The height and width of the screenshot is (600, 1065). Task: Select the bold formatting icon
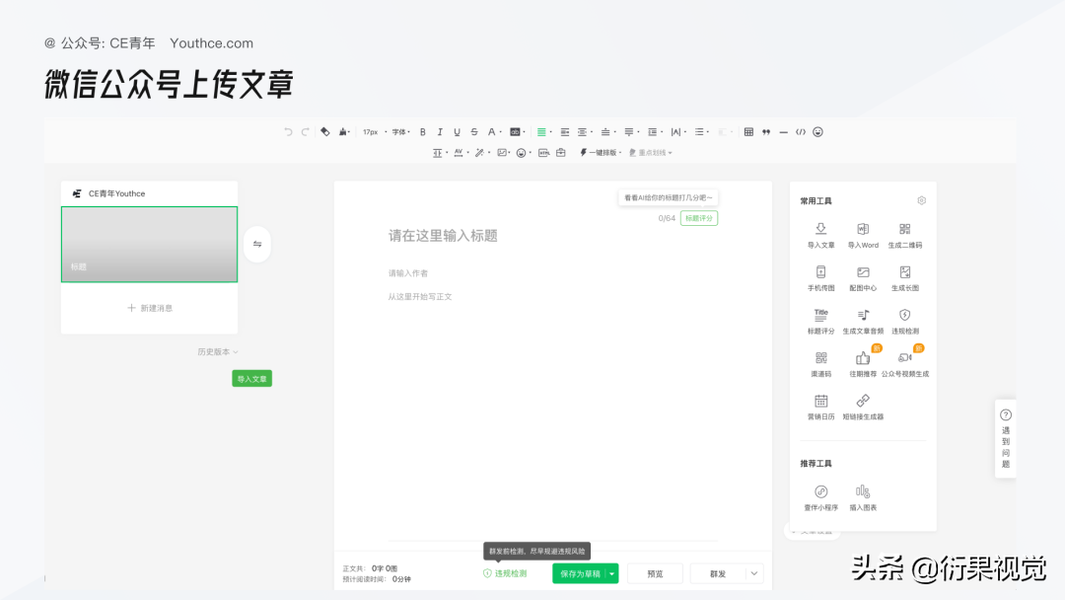(421, 131)
